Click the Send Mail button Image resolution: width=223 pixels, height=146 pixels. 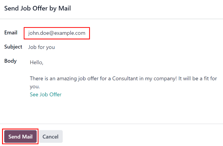[x=20, y=136]
